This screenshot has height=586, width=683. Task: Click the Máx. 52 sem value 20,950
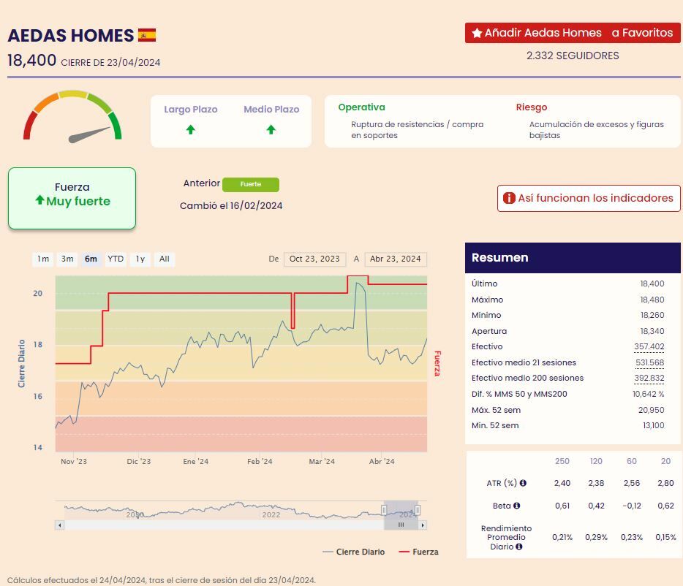(x=652, y=410)
